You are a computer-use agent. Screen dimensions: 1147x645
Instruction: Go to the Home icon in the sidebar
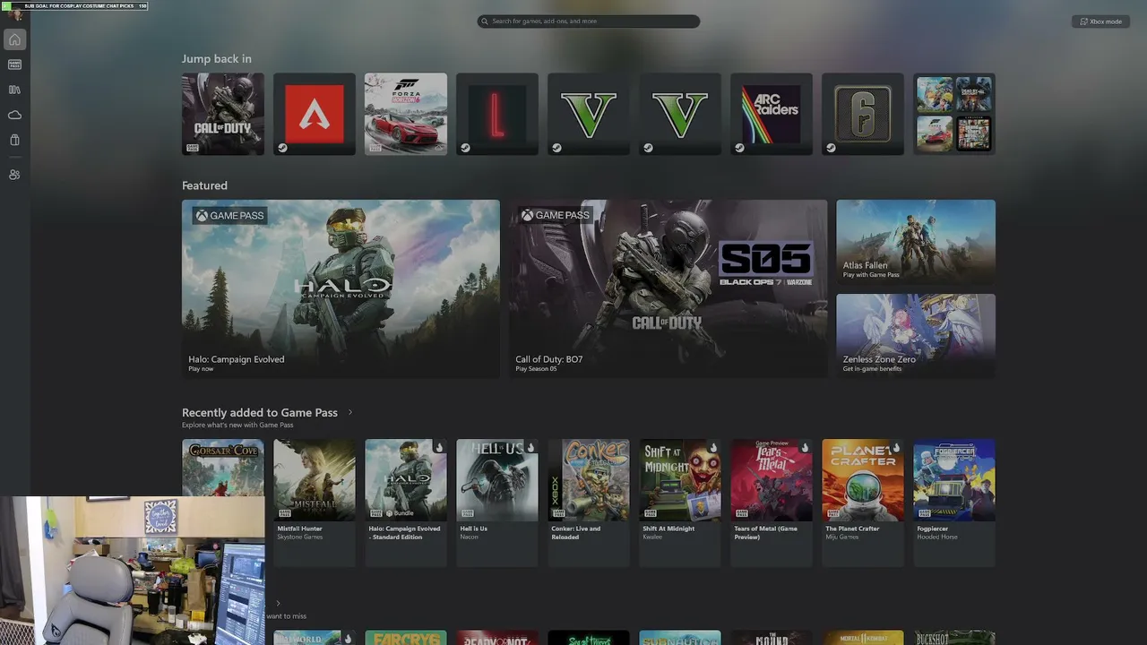[14, 39]
